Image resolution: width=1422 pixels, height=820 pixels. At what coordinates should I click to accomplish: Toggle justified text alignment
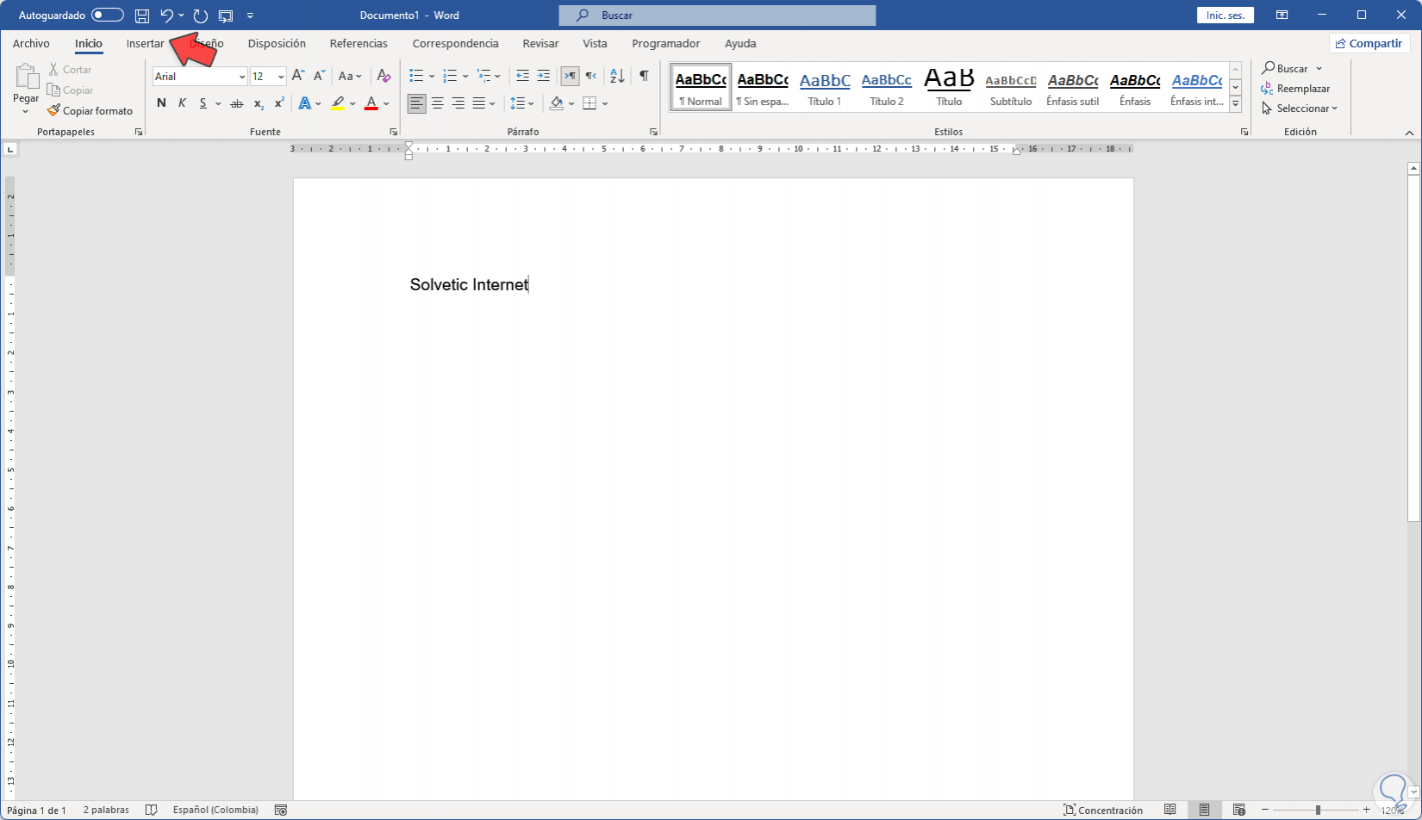(x=478, y=103)
